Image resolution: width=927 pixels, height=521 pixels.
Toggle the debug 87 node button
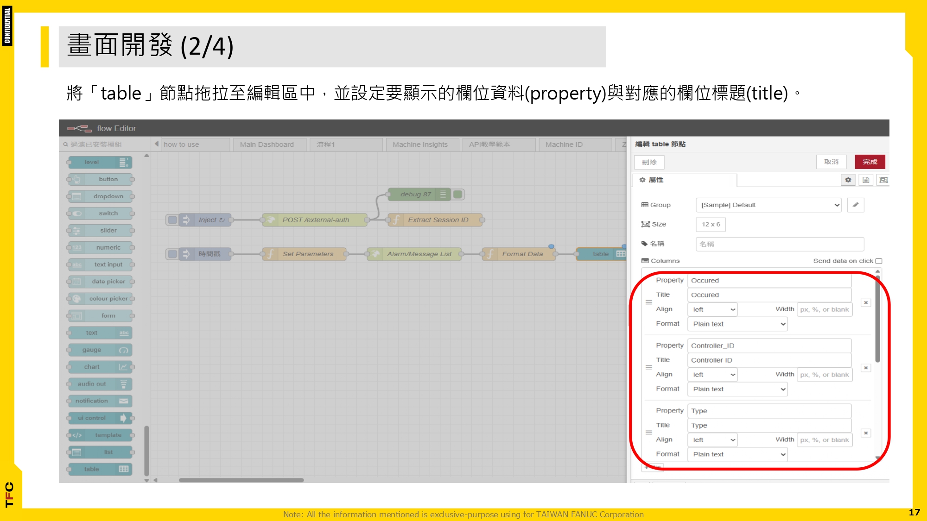pyautogui.click(x=458, y=195)
